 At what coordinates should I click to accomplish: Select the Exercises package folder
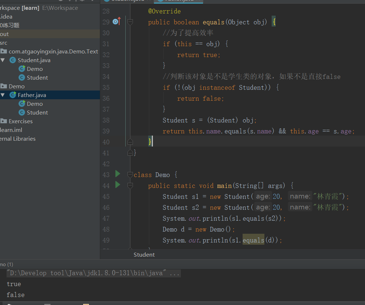pyautogui.click(x=20, y=121)
